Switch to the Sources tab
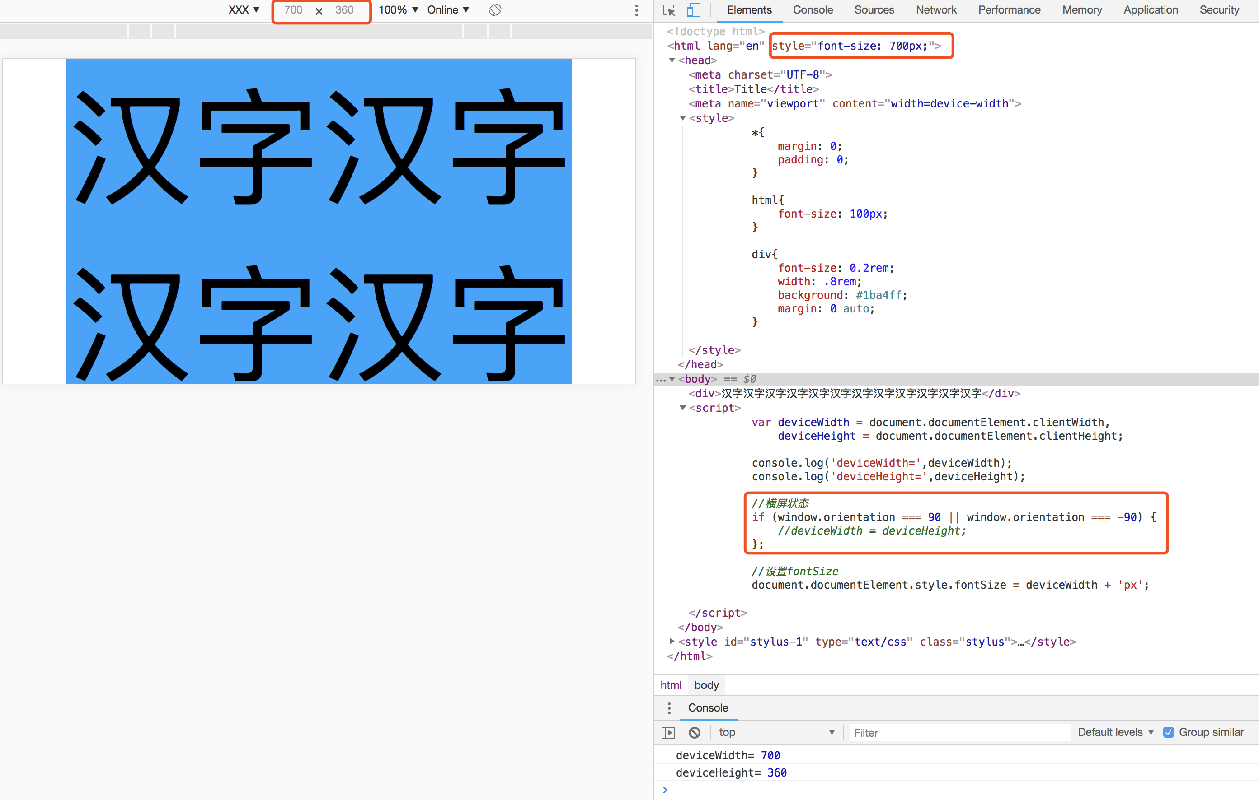 [x=874, y=10]
